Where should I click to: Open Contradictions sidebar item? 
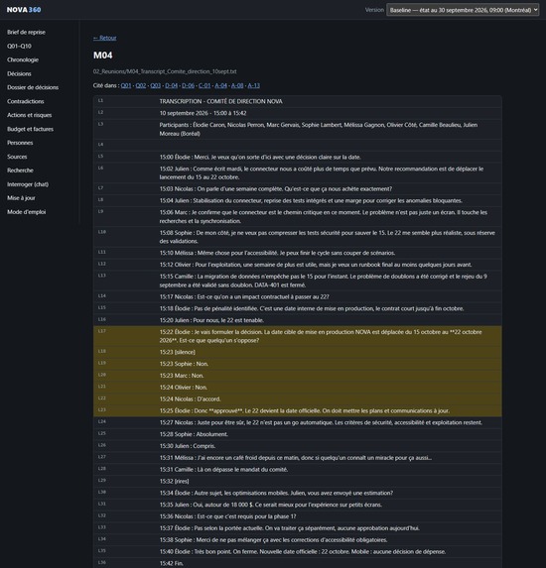click(26, 101)
